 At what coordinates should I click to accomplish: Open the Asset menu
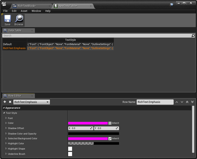click(24, 11)
